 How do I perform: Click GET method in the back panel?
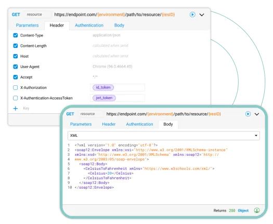pos(16,15)
